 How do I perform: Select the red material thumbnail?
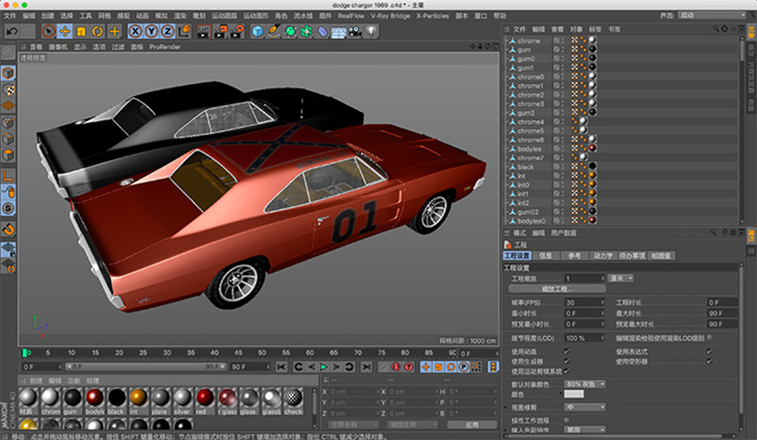pos(204,402)
